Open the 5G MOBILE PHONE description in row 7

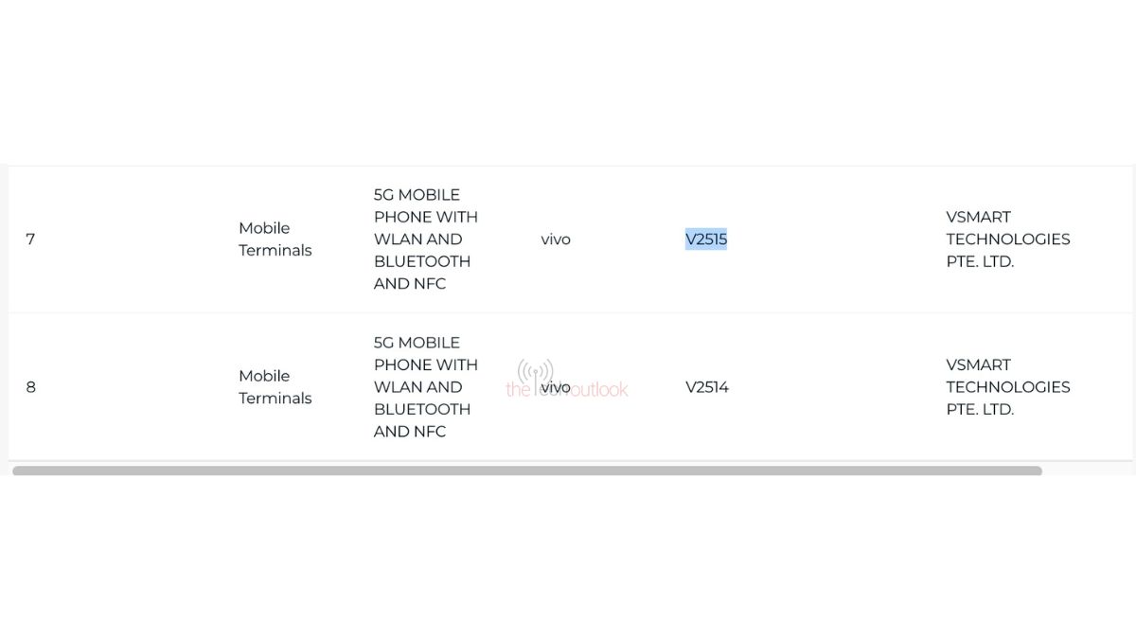[x=425, y=239]
